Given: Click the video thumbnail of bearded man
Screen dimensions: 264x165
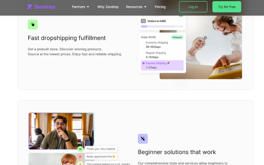Looking at the screenshot, I should (61, 131).
